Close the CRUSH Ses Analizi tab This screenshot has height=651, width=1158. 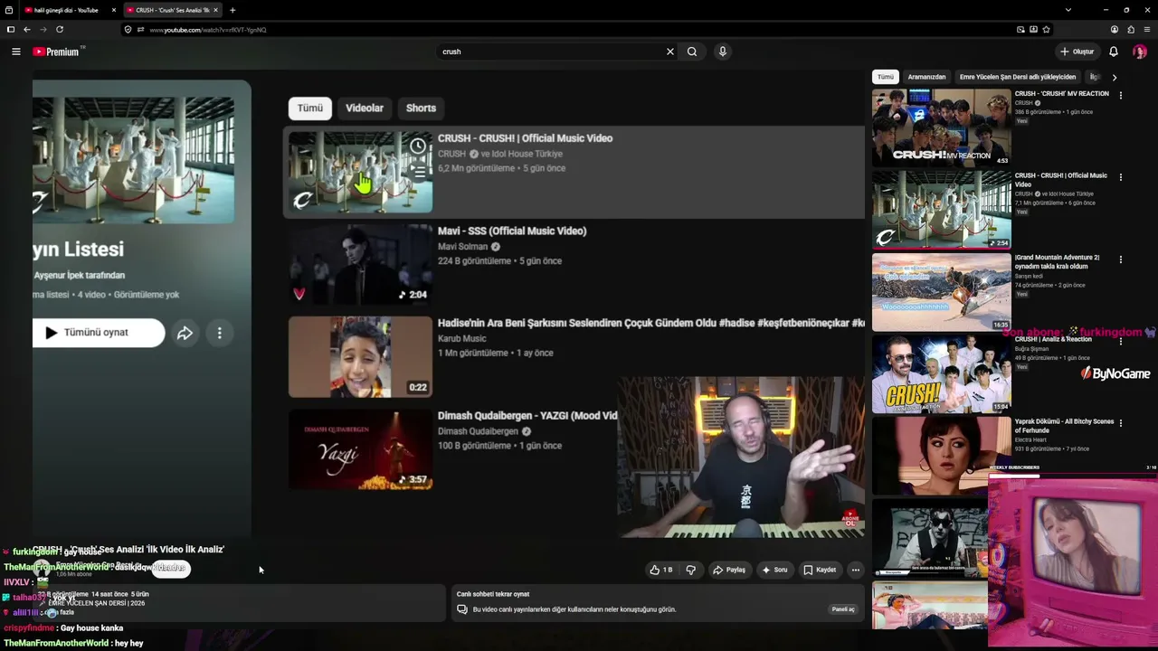pyautogui.click(x=215, y=10)
